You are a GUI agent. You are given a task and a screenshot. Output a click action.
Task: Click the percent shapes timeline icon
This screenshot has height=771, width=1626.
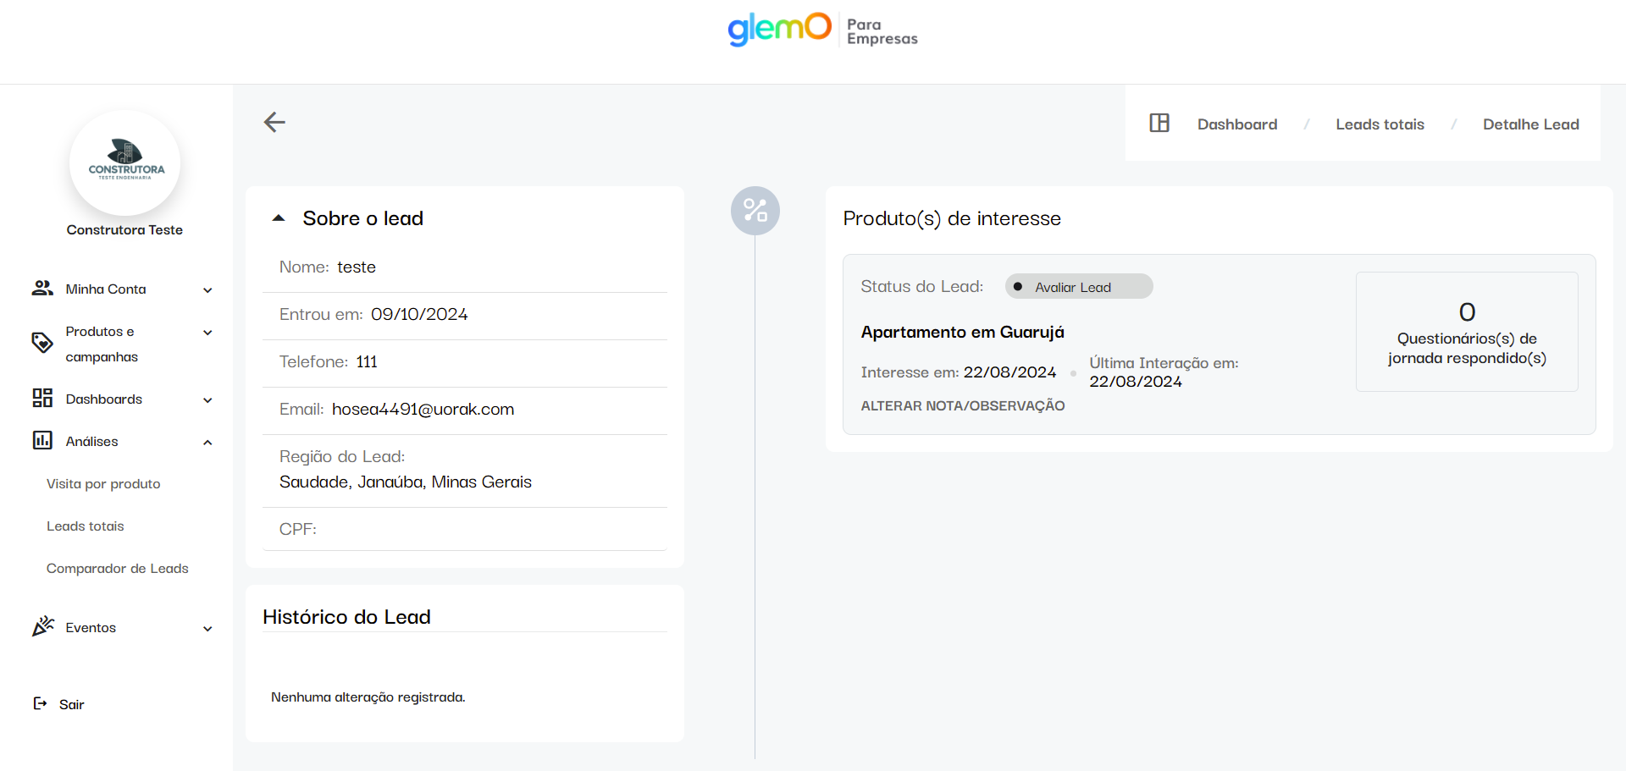pos(755,211)
